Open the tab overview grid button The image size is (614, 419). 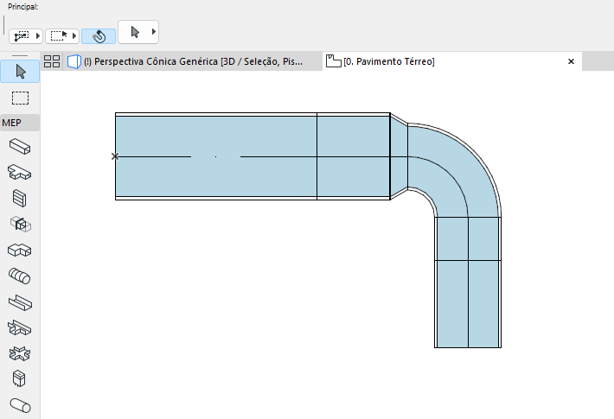coord(52,61)
